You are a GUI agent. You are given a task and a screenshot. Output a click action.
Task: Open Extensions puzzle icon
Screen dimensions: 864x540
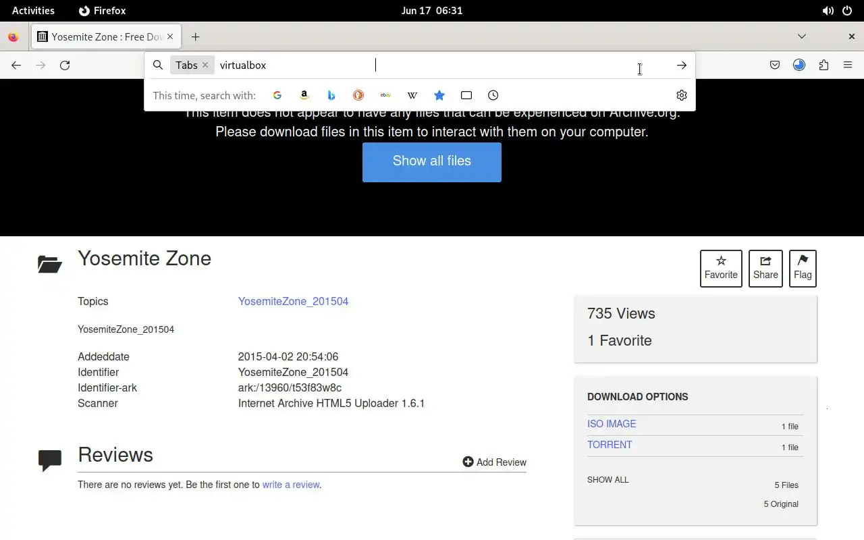click(823, 65)
